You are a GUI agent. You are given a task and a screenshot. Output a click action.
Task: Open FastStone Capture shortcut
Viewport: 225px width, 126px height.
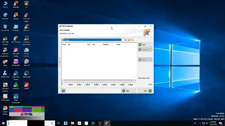(x=5, y=87)
